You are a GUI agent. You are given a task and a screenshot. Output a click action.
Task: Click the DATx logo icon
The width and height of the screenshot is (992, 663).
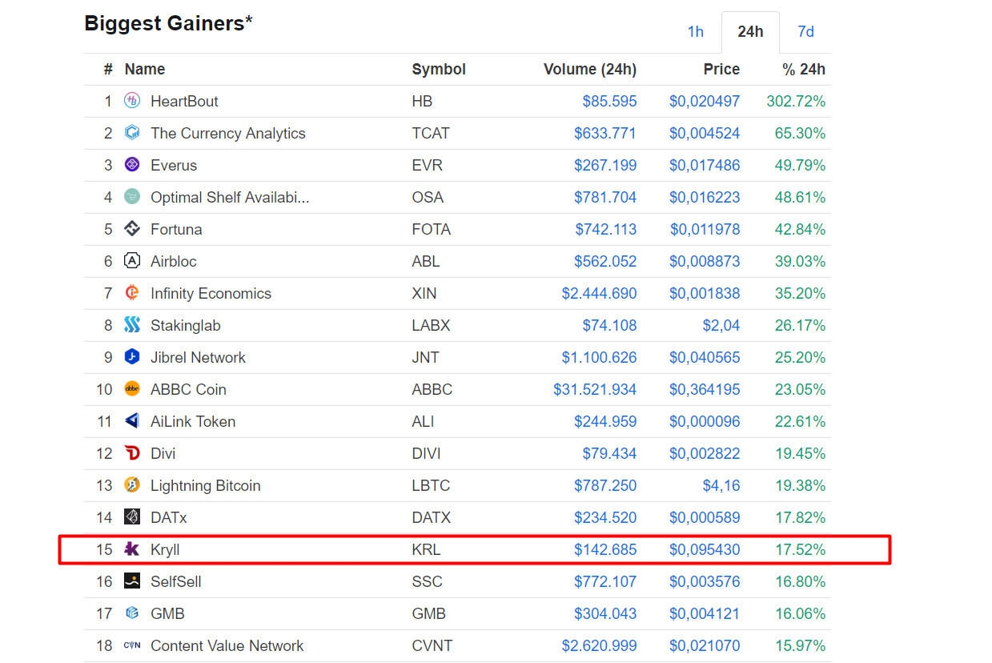(132, 517)
